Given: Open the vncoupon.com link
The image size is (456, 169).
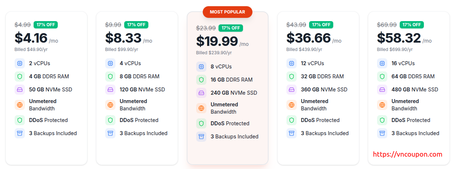Looking at the screenshot, I should pyautogui.click(x=407, y=154).
